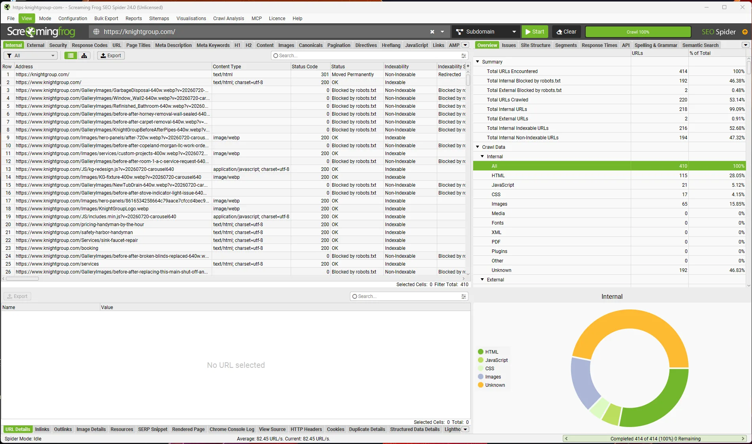Open the Subdomain crawl scope dropdown
Screen dimensions: 752x444
tap(486, 32)
